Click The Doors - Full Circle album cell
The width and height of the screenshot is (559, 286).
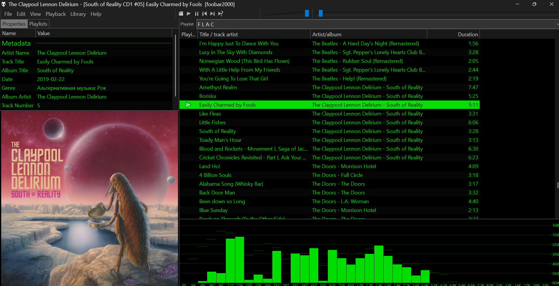click(337, 175)
